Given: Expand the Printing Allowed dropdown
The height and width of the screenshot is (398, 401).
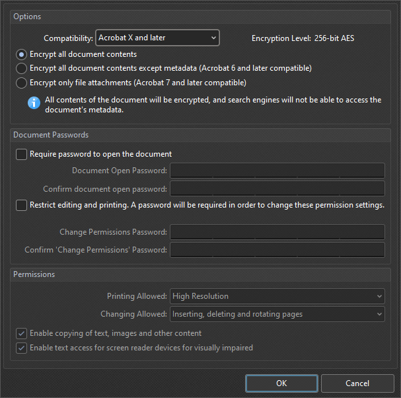Looking at the screenshot, I should 277,296.
